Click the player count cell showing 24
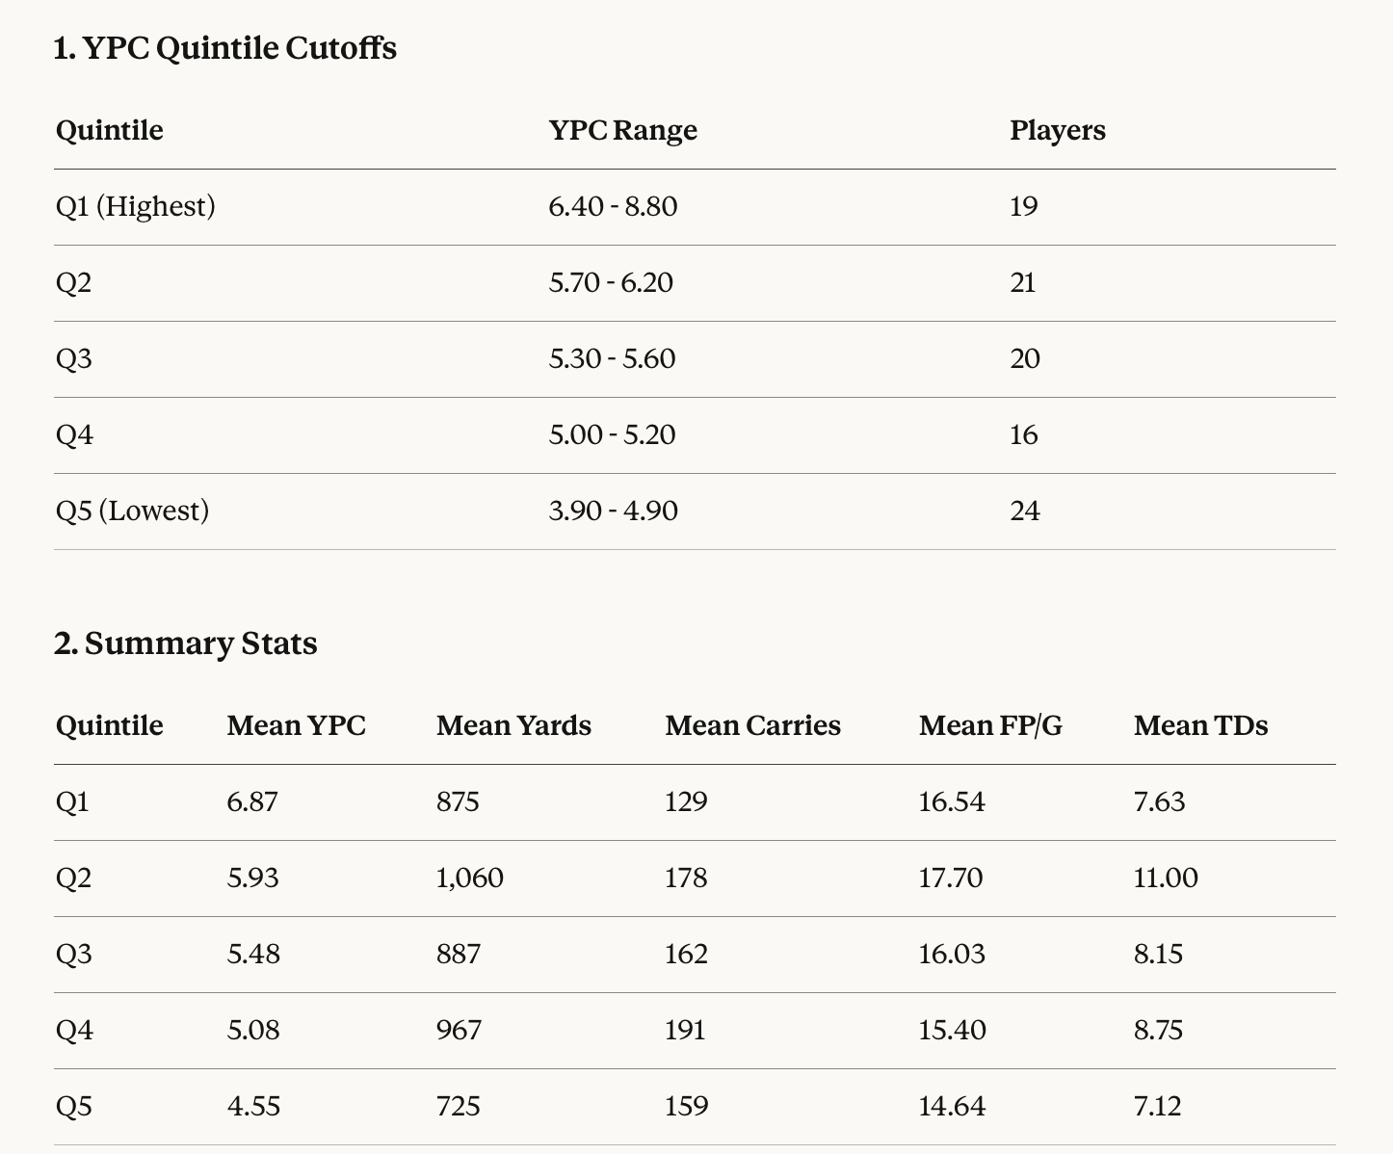Viewport: 1393px width, 1154px height. (1024, 511)
